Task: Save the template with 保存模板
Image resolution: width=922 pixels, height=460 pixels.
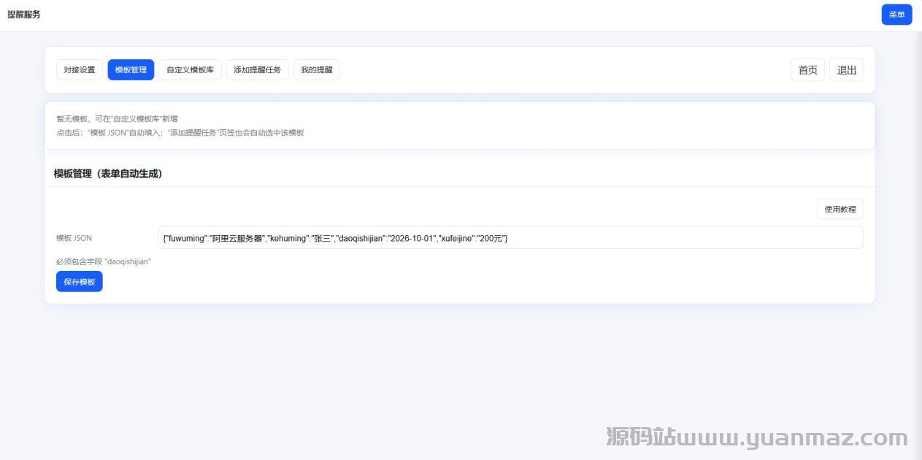Action: pos(80,282)
